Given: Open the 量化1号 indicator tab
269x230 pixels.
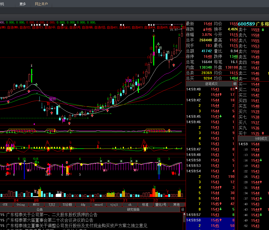Looking at the screenshot, I should click(161, 205).
